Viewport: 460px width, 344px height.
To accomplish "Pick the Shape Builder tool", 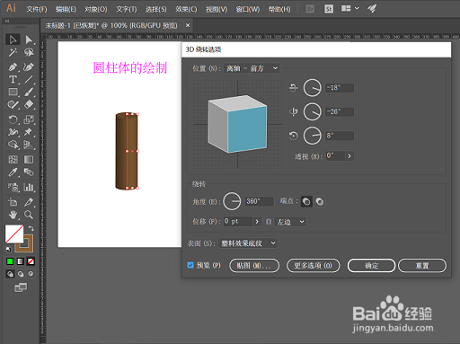I will click(13, 145).
